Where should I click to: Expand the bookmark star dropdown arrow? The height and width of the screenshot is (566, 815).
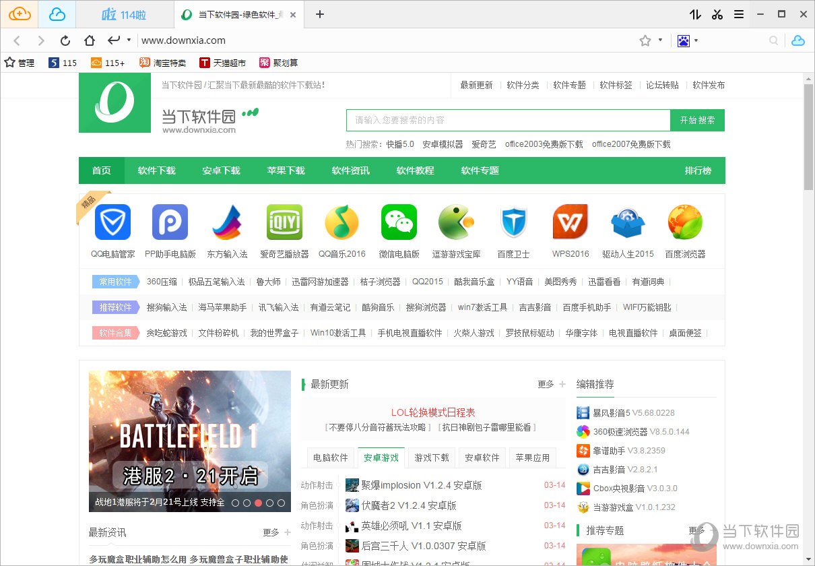pos(660,40)
